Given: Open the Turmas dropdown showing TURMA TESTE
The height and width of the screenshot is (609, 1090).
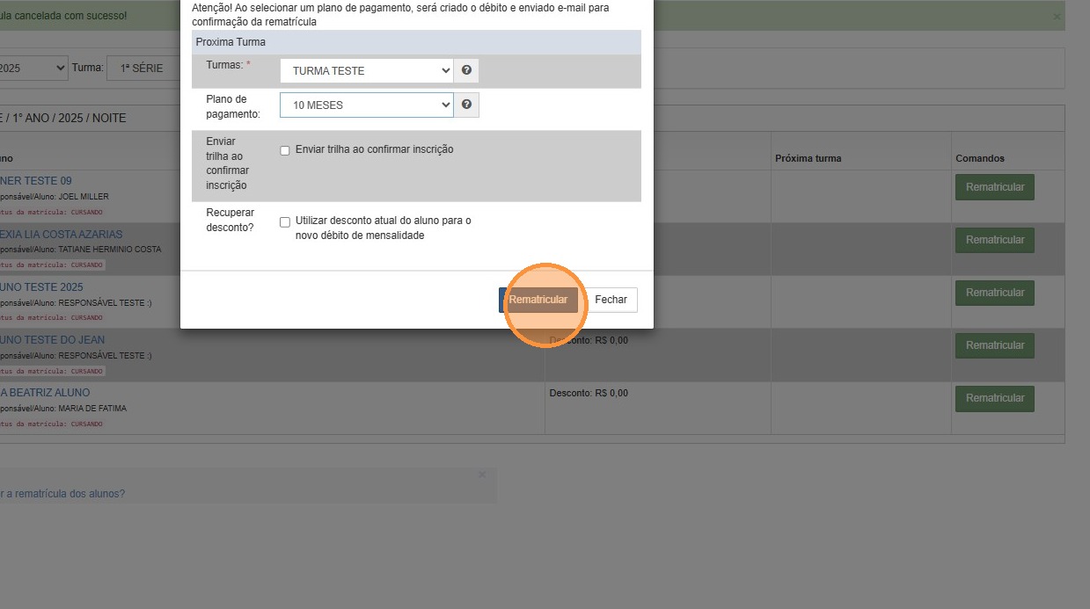Looking at the screenshot, I should (x=366, y=70).
